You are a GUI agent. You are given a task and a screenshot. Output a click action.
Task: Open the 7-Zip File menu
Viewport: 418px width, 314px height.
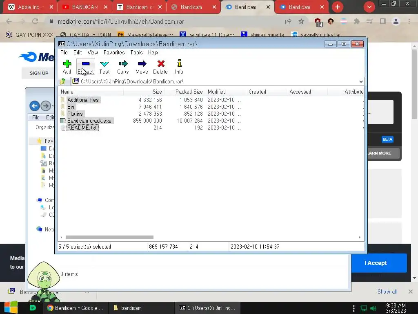coord(64,53)
